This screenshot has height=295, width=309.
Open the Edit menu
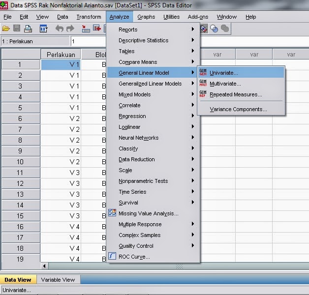point(24,17)
